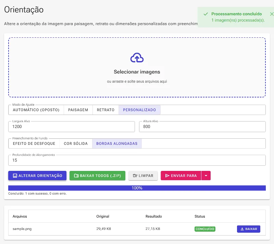The image size is (274, 244).
Task: Select Automático (Oposto) adjustment mode
Action: click(36, 110)
